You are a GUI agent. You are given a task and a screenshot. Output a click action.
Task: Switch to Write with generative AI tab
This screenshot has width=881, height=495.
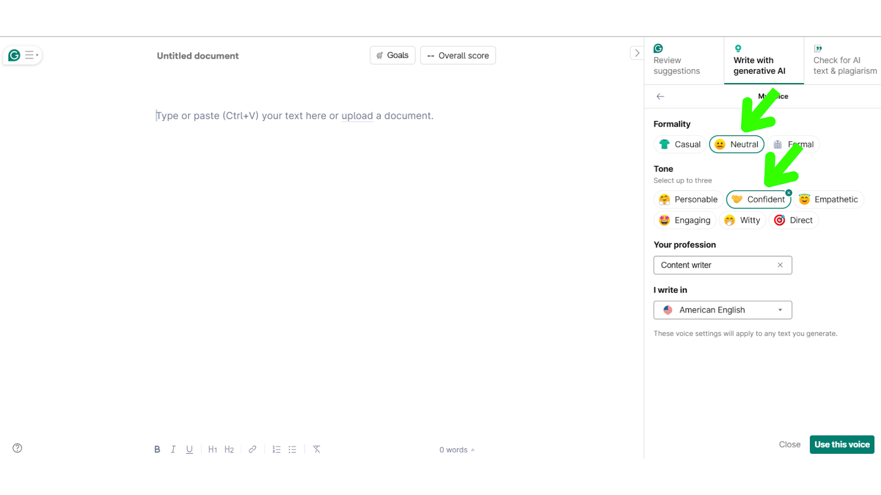click(x=764, y=61)
